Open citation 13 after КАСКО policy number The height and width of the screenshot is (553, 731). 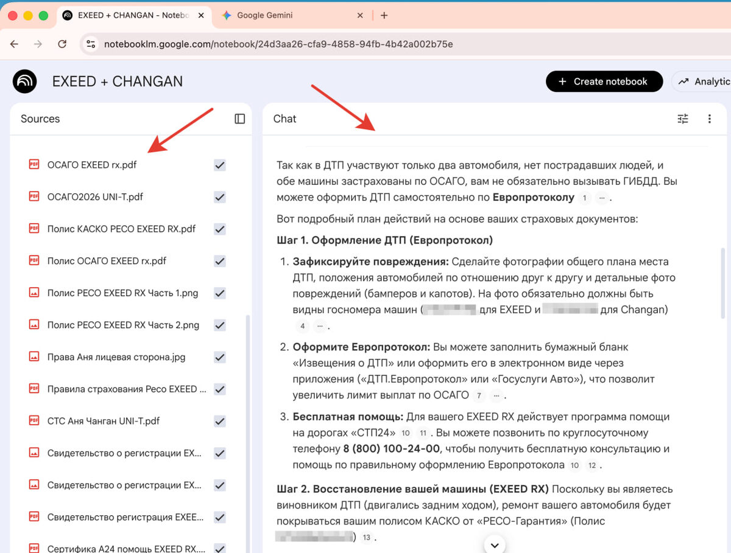pos(366,538)
